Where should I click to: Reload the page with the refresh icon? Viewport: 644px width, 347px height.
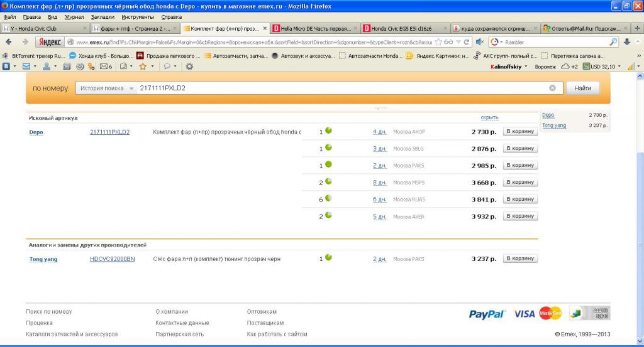pos(466,42)
